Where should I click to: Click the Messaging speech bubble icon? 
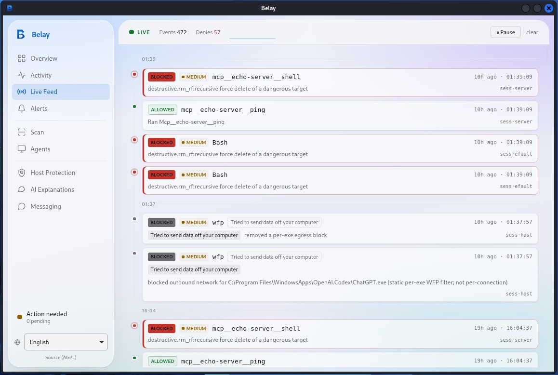(x=22, y=207)
